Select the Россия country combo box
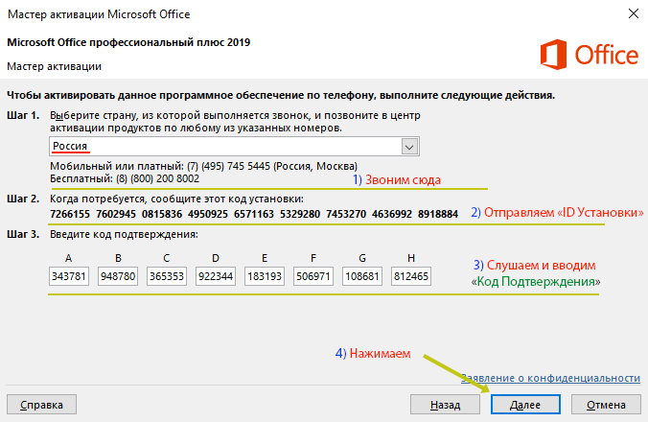Screen dimensions: 648x422 234,147
